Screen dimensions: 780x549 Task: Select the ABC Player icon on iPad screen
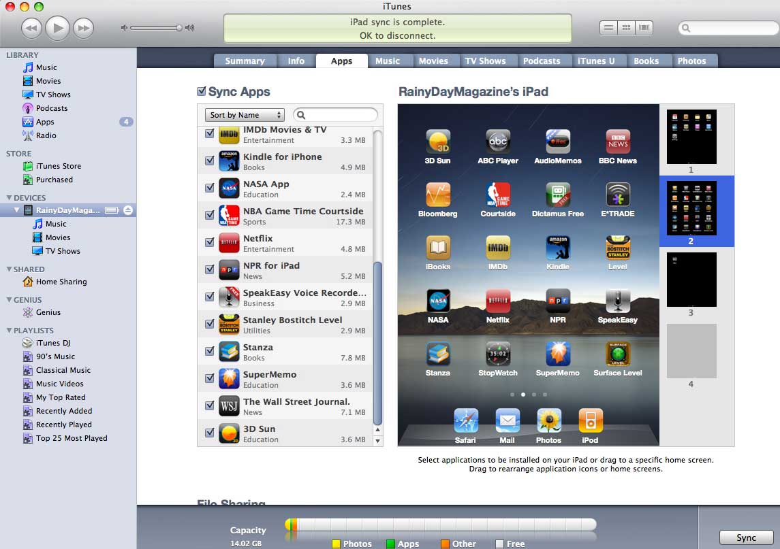(x=498, y=142)
